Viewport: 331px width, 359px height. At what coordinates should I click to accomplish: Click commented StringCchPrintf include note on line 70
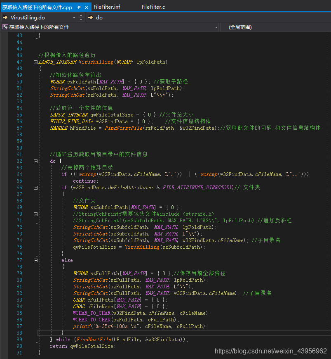[143, 214]
